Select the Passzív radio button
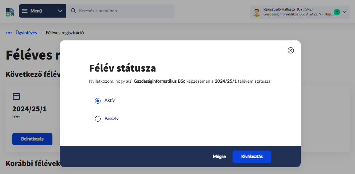The height and width of the screenshot is (174, 355). (x=98, y=119)
